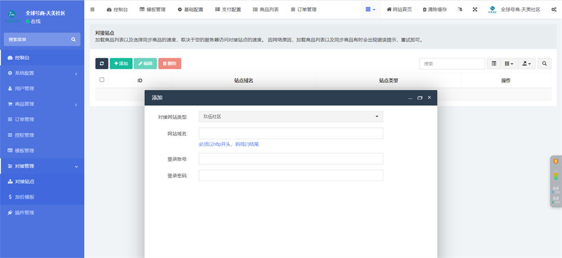562x258 pixels.
Task: Expand the 商品管理 sidebar menu
Action: tap(42, 104)
